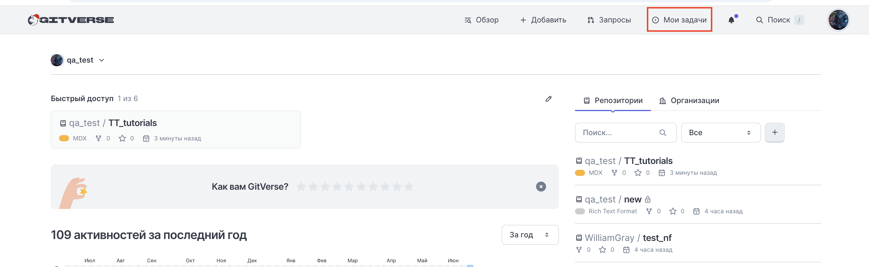Open Мои задачи in the header

(679, 20)
